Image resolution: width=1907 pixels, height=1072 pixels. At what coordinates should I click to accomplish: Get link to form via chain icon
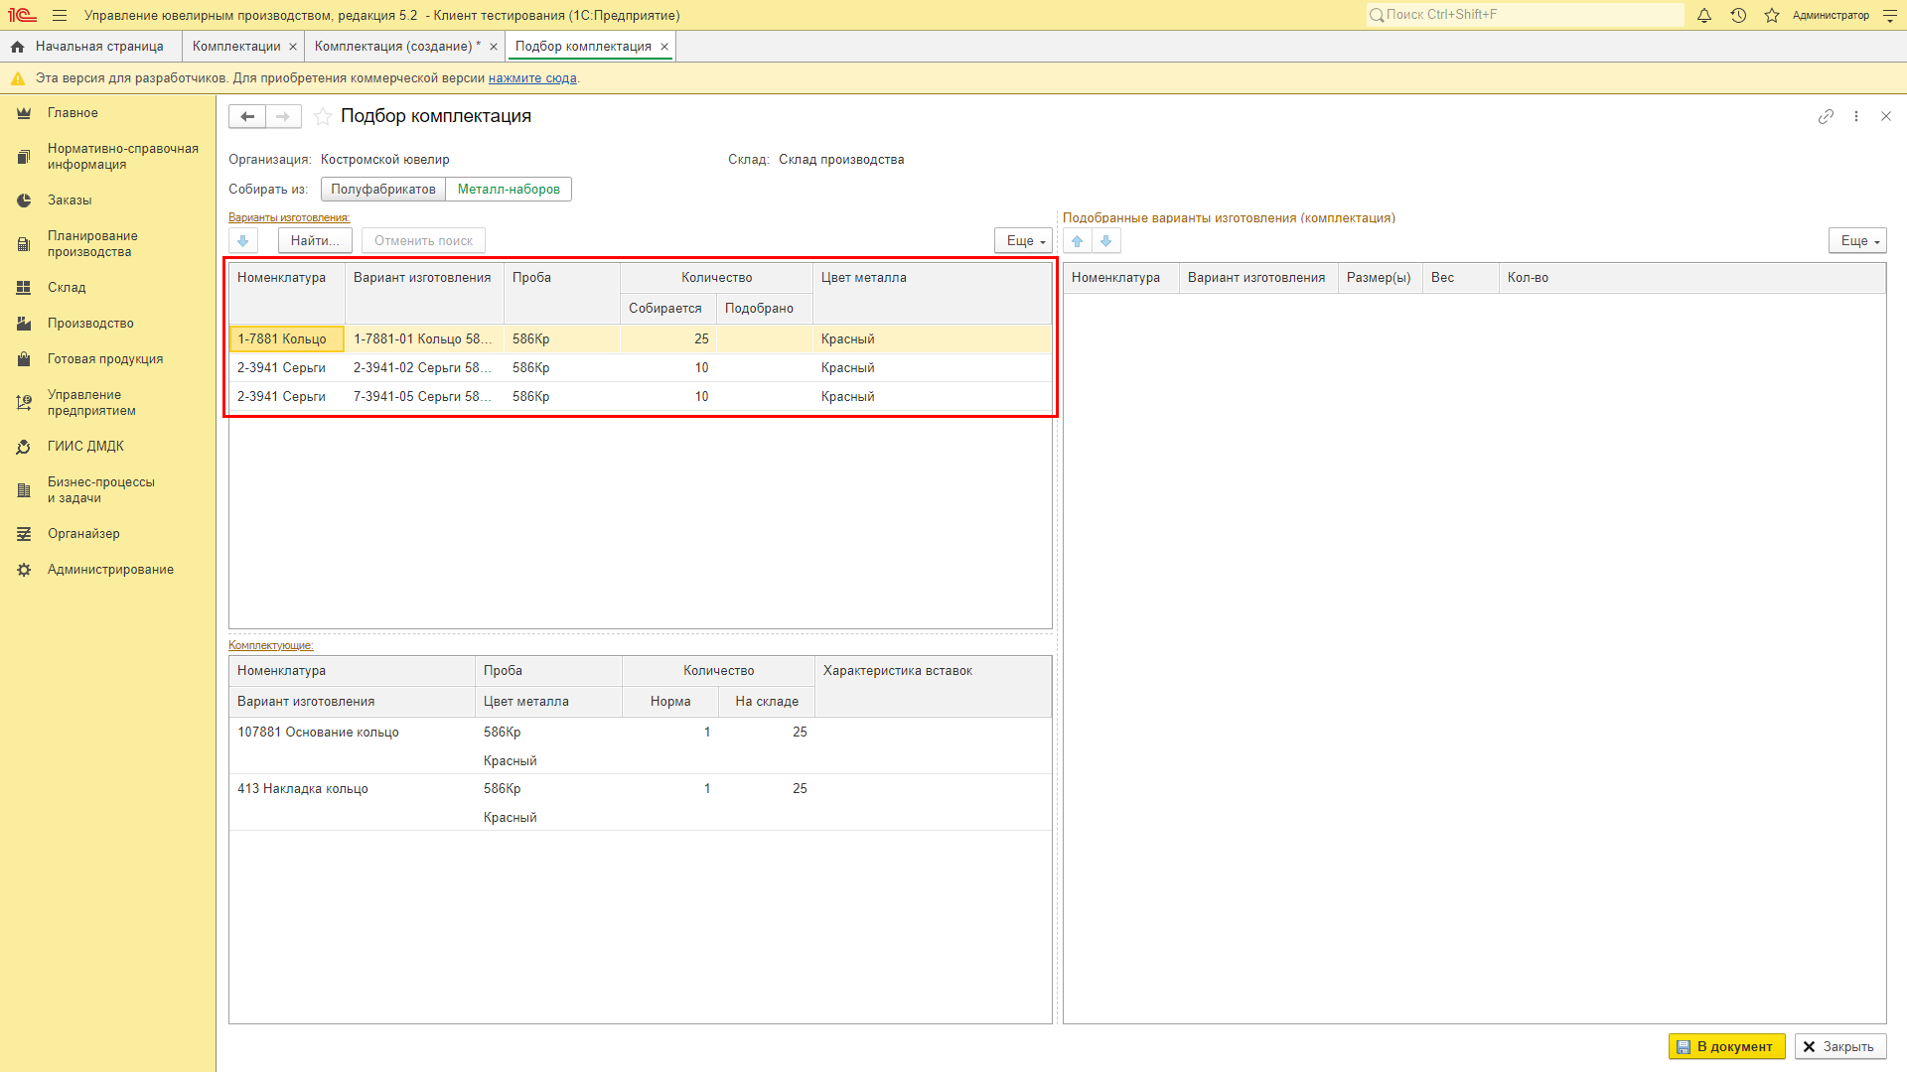click(1826, 116)
